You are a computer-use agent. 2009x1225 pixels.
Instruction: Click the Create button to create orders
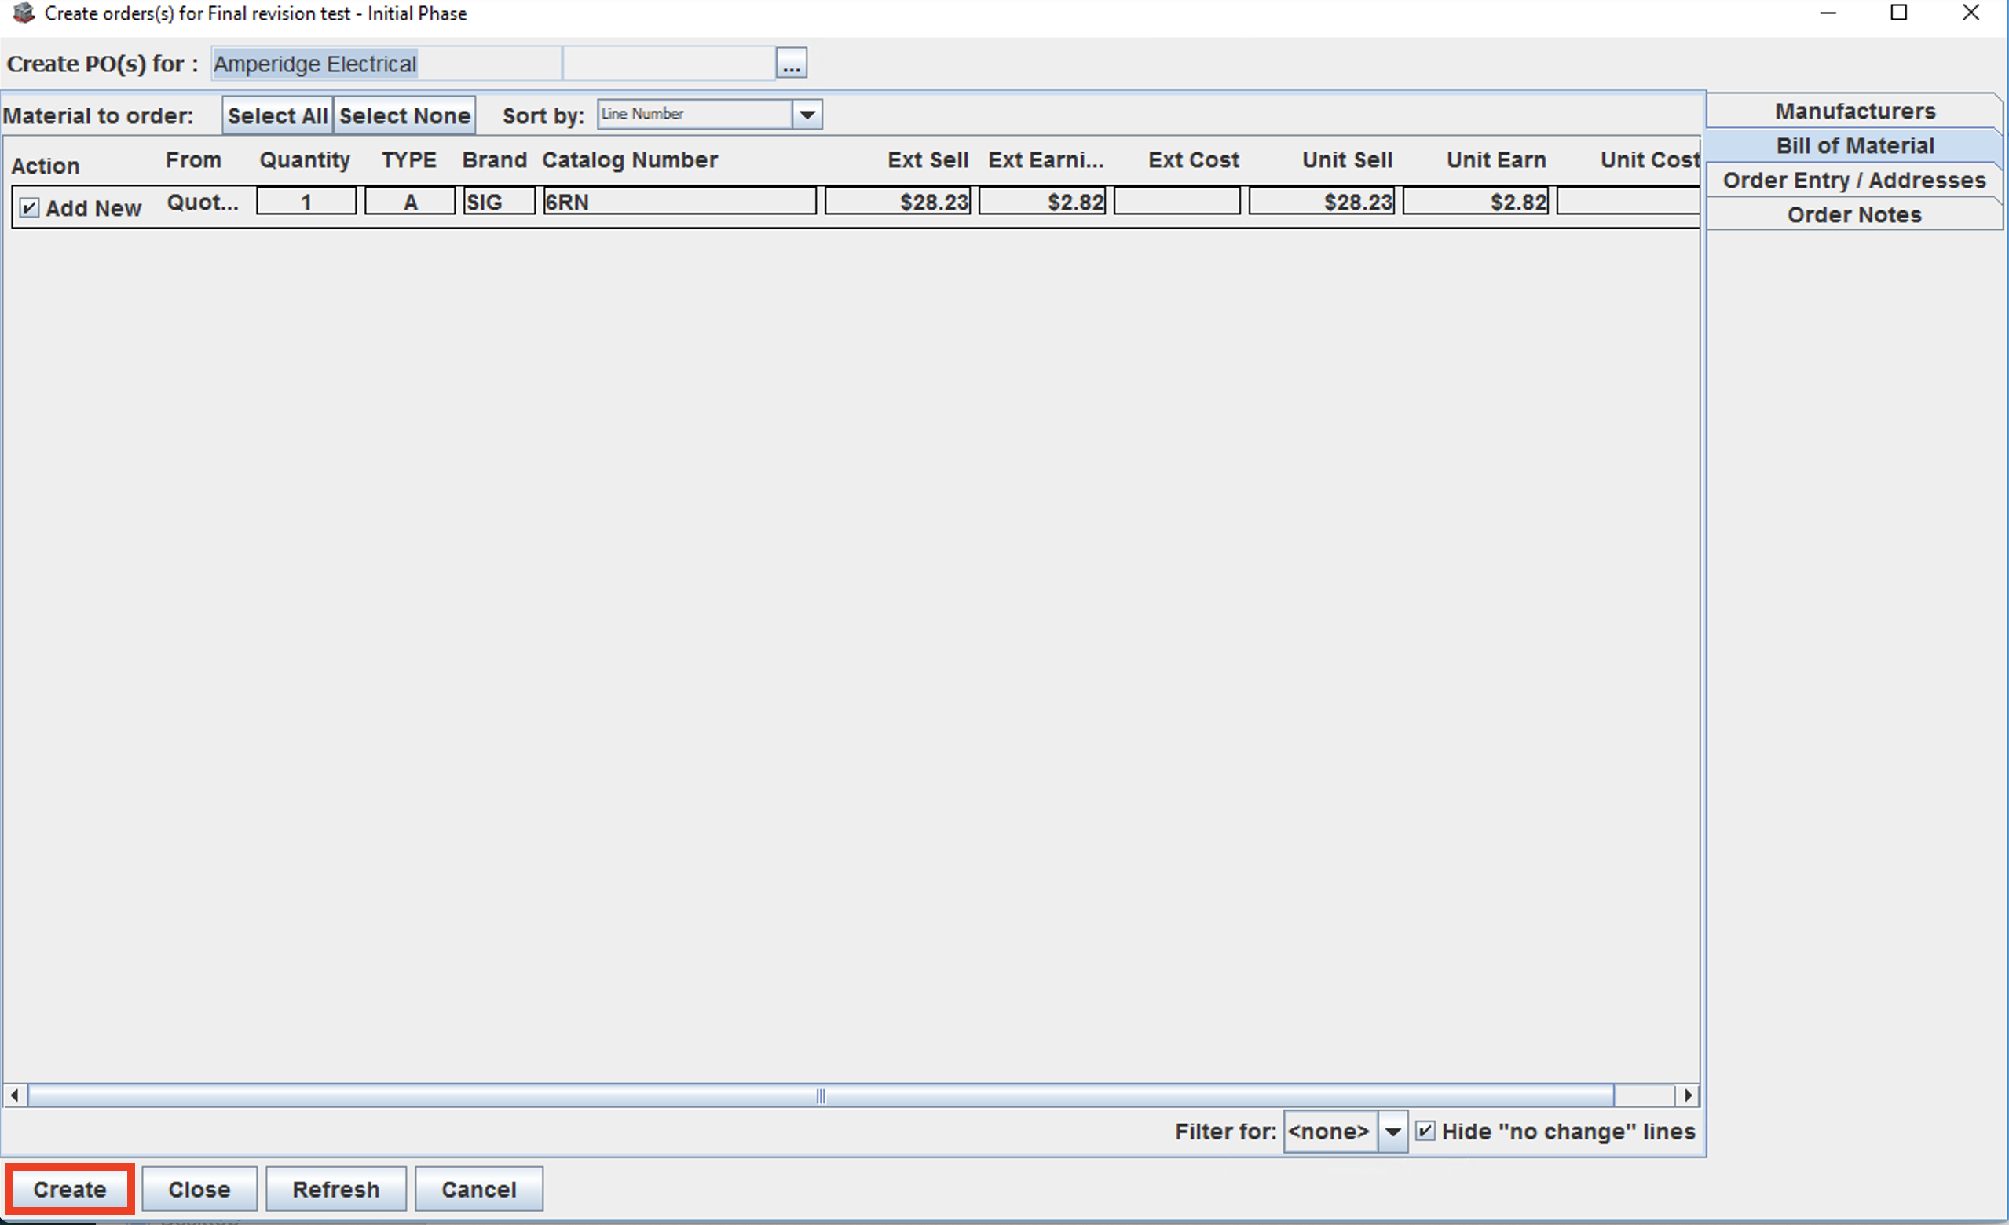pyautogui.click(x=68, y=1188)
